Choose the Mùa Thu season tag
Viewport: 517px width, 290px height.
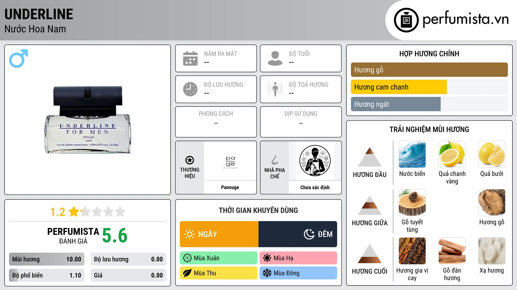tap(219, 273)
